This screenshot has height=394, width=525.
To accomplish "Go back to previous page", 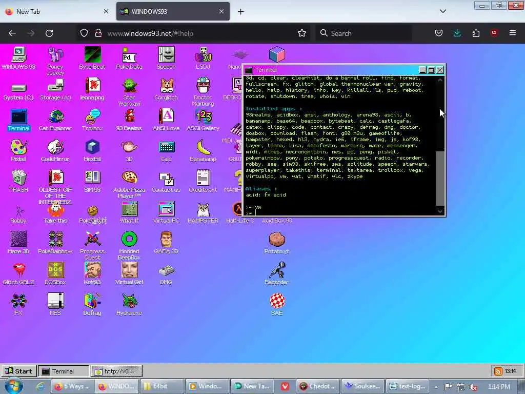I will (x=12, y=33).
